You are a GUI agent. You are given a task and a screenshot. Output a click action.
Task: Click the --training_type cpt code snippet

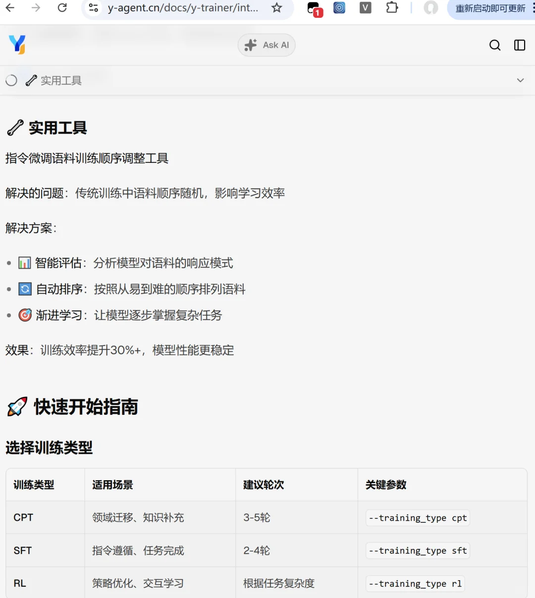point(417,518)
